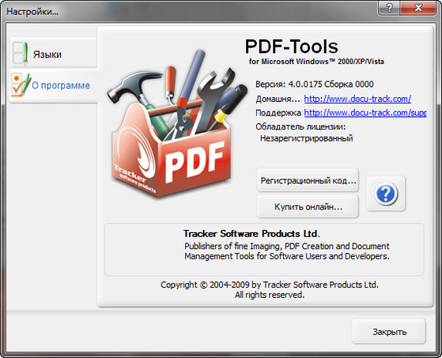Click the title bar question mark button

[x=389, y=8]
